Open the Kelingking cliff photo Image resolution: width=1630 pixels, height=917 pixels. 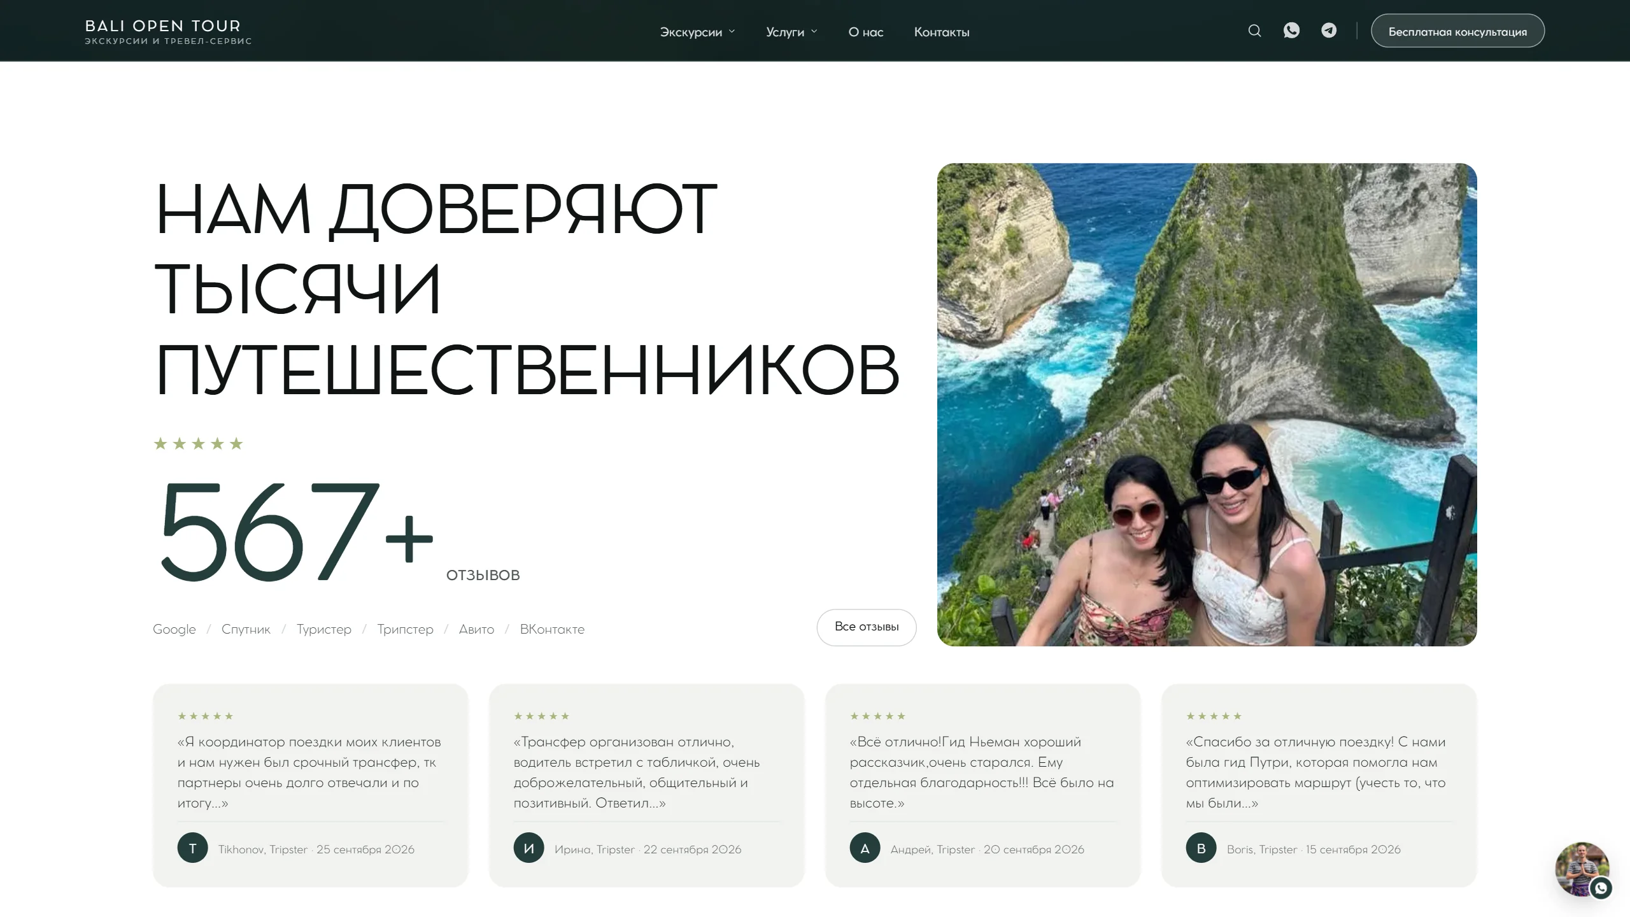(x=1207, y=404)
